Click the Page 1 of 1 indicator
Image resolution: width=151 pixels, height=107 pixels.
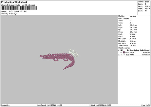click(146, 105)
